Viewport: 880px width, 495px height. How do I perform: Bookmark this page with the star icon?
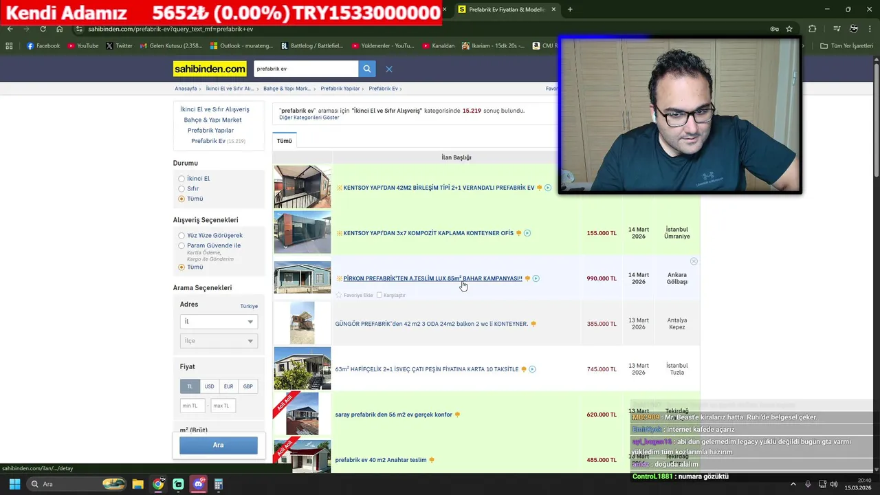pyautogui.click(x=789, y=29)
